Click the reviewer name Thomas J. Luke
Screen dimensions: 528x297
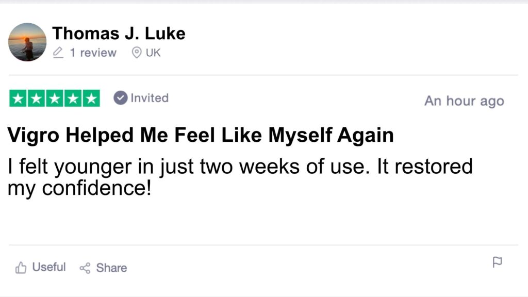coord(119,34)
